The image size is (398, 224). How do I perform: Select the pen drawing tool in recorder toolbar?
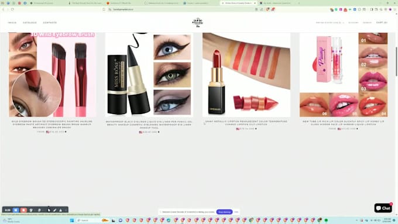[54, 210]
